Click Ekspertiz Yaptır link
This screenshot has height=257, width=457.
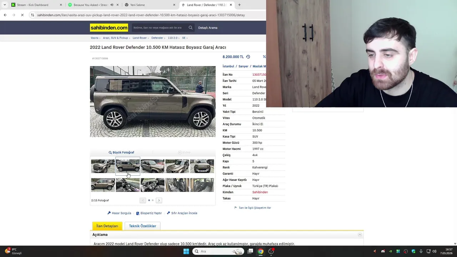(149, 213)
